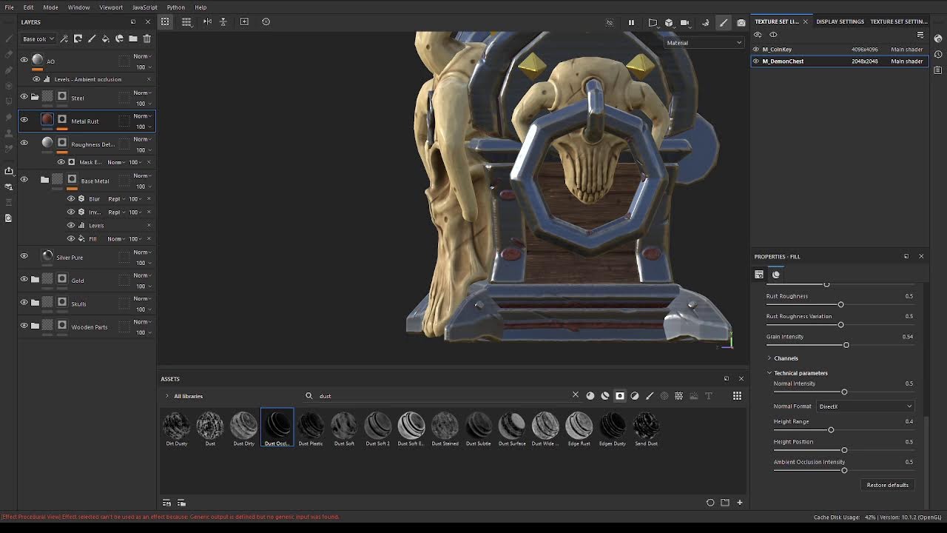Toggle the Blur filter visibility under Base Metal
This screenshot has height=533, width=947.
click(x=71, y=198)
